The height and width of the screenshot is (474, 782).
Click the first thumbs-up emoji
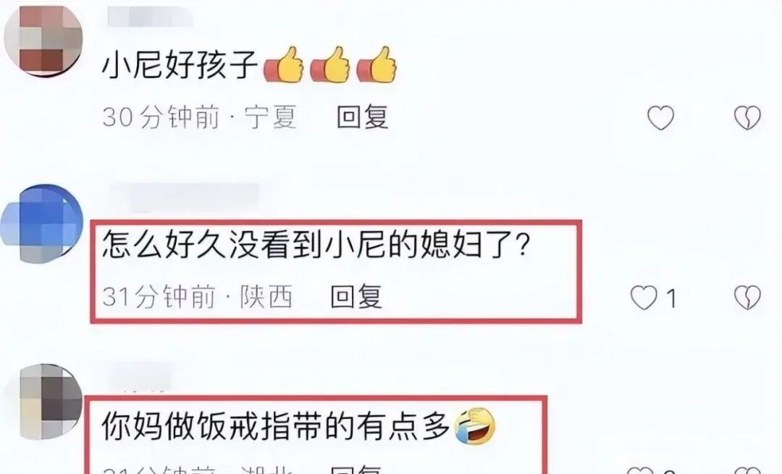pos(284,65)
